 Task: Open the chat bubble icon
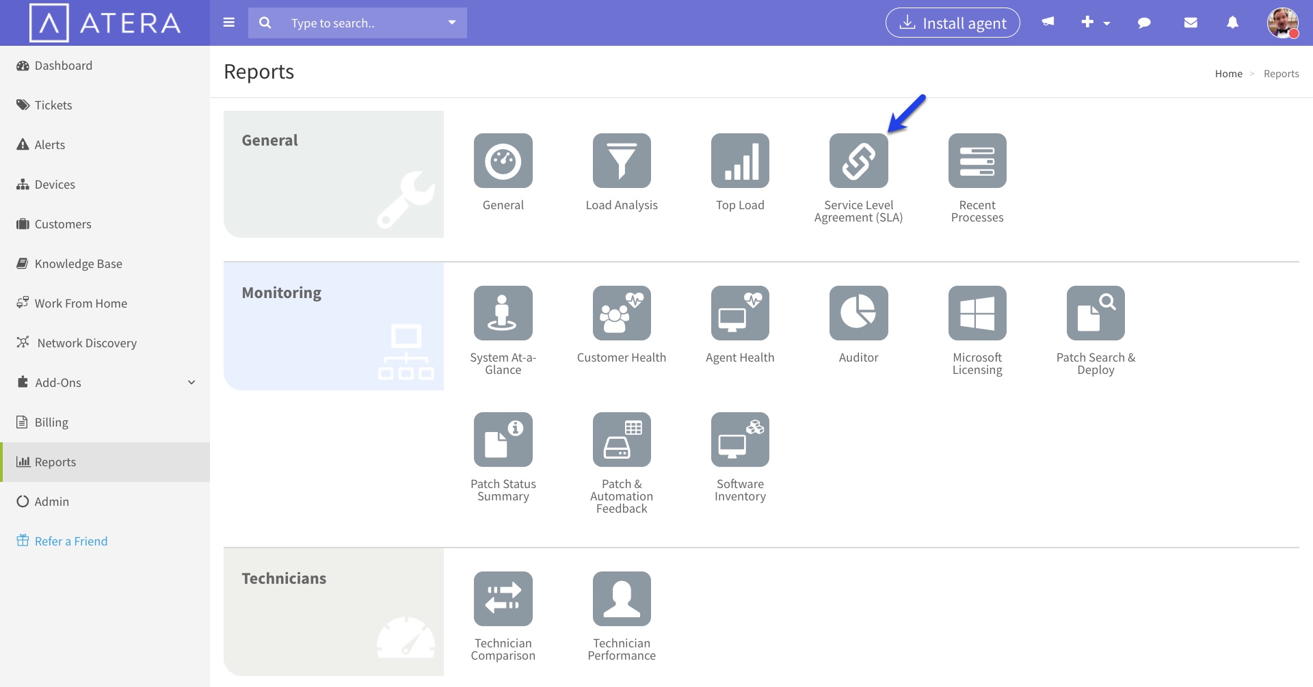click(x=1144, y=23)
